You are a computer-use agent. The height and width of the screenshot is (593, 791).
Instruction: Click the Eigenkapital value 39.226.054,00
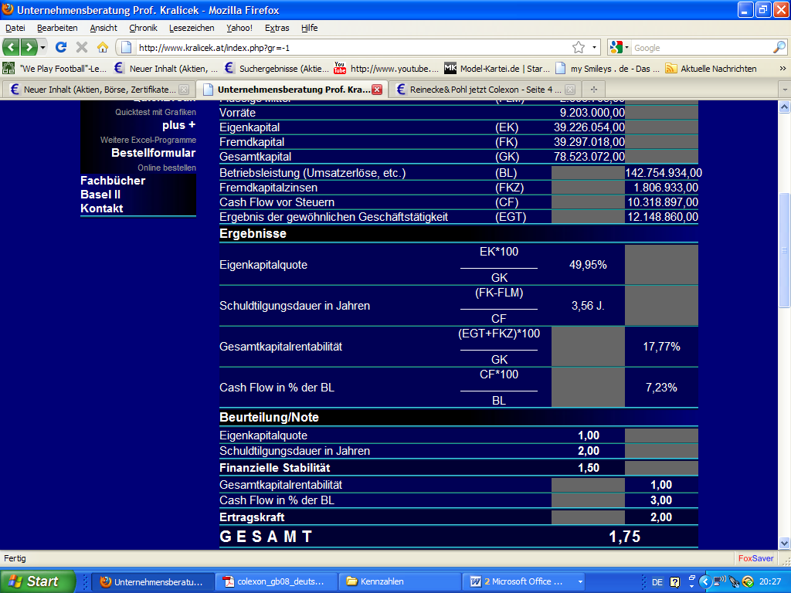click(x=589, y=127)
